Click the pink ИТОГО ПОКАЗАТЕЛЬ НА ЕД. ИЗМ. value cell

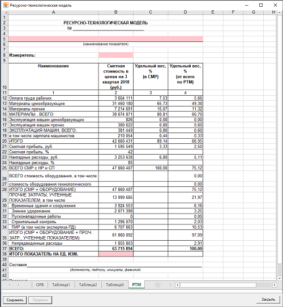pyautogui.click(x=116, y=254)
